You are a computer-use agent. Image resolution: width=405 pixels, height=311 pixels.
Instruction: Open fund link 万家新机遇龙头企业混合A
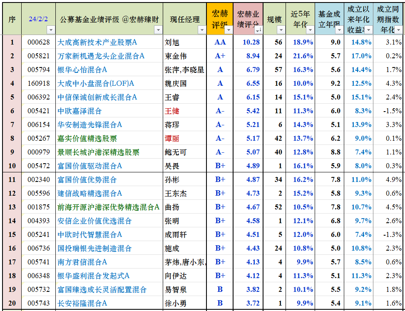pyautogui.click(x=101, y=56)
